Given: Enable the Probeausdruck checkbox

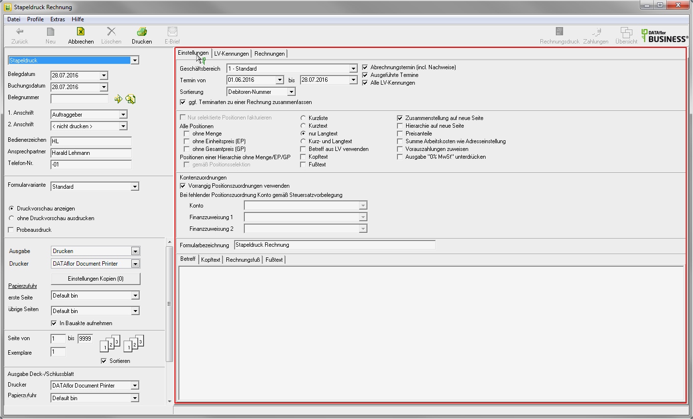Looking at the screenshot, I should click(11, 230).
